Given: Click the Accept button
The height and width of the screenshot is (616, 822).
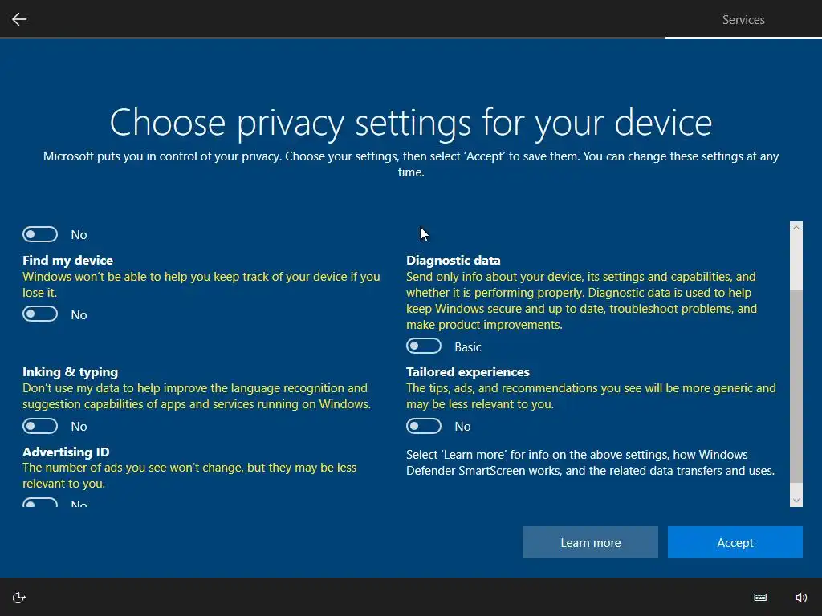Looking at the screenshot, I should click(x=735, y=542).
